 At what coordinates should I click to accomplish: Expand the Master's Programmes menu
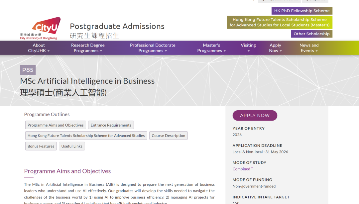211,48
